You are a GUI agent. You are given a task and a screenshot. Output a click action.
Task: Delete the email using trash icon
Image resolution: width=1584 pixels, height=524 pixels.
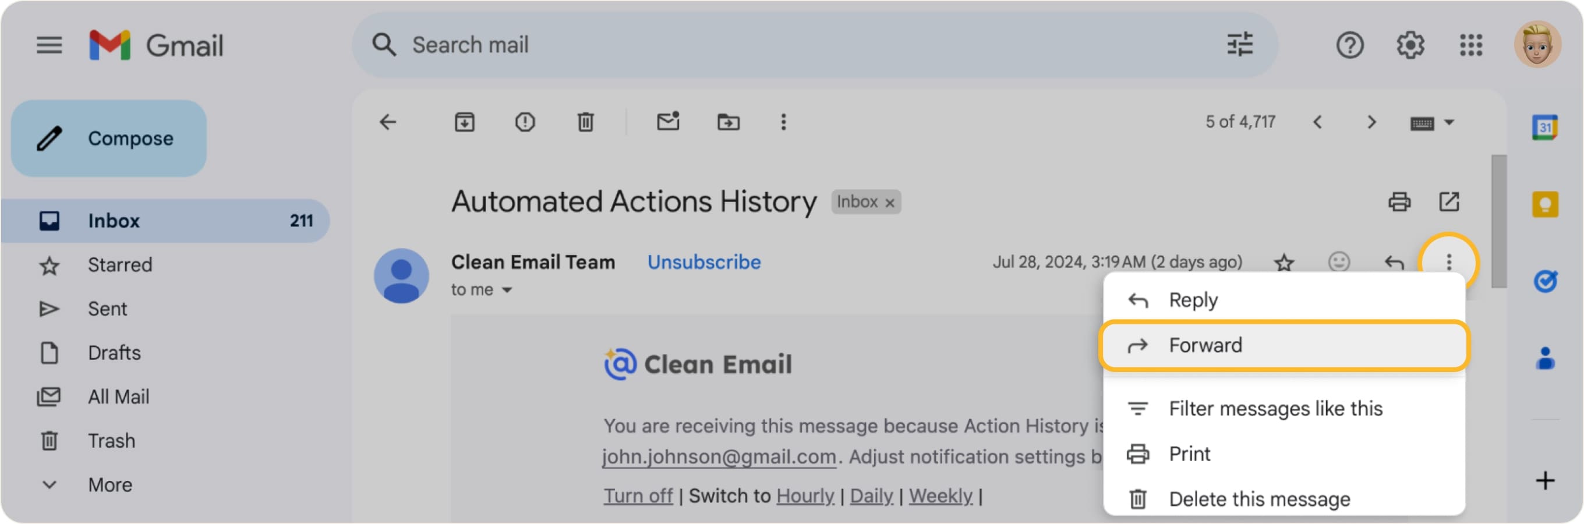point(585,122)
